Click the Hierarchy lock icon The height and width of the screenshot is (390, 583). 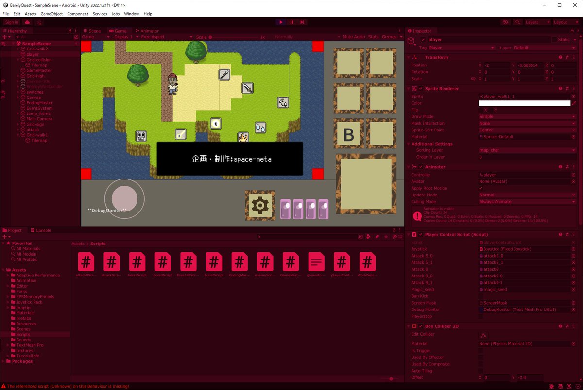pos(70,31)
